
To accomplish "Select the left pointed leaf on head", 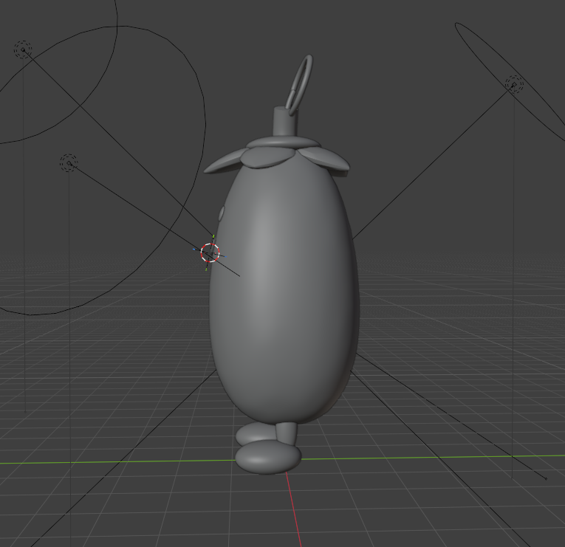I will point(225,161).
